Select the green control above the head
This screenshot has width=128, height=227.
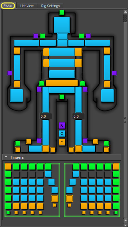[x=62, y=13]
